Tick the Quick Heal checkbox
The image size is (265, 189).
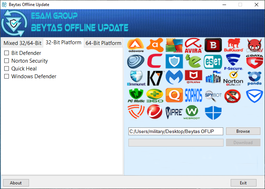pos(7,68)
